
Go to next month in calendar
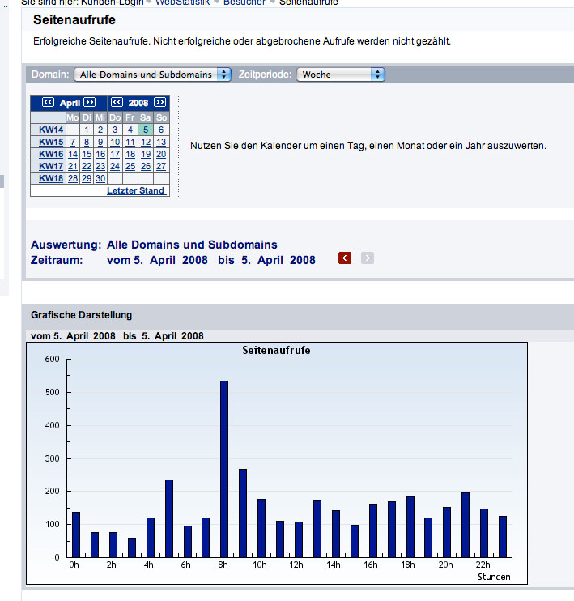[89, 103]
